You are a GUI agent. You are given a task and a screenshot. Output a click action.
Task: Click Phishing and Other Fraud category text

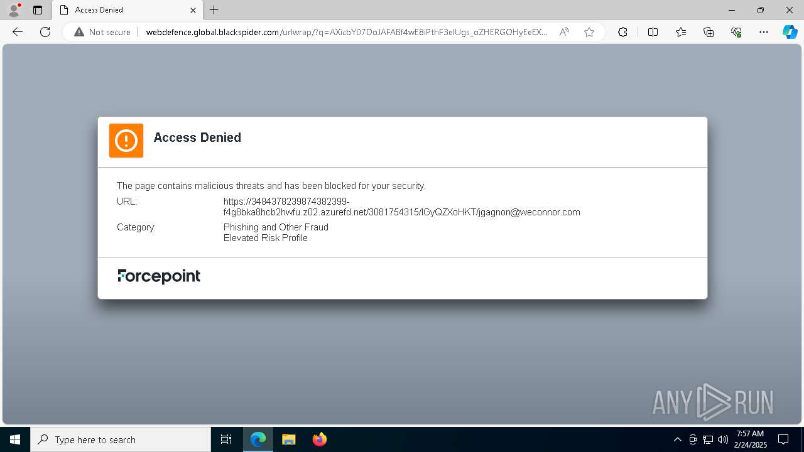click(x=276, y=227)
